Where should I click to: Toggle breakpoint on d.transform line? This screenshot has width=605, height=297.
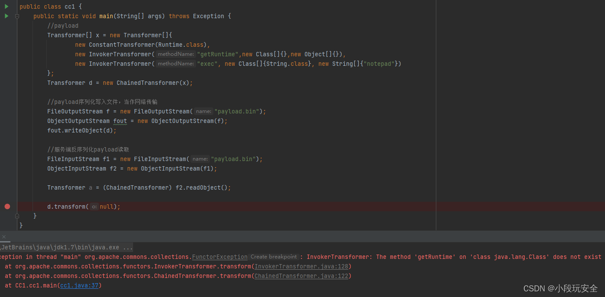click(7, 207)
